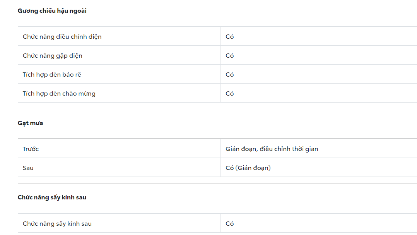Image resolution: width=417 pixels, height=235 pixels.
Task: Click the 'Gương chiếu hậu ngoài' section heading
Action: coord(52,11)
